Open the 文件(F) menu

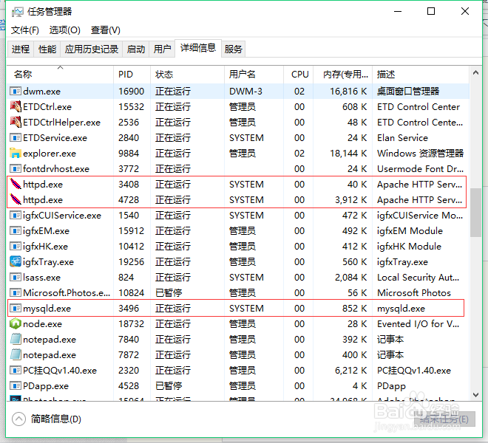pos(25,30)
